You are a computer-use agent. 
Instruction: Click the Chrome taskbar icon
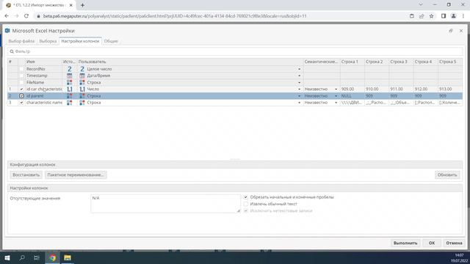[53, 257]
